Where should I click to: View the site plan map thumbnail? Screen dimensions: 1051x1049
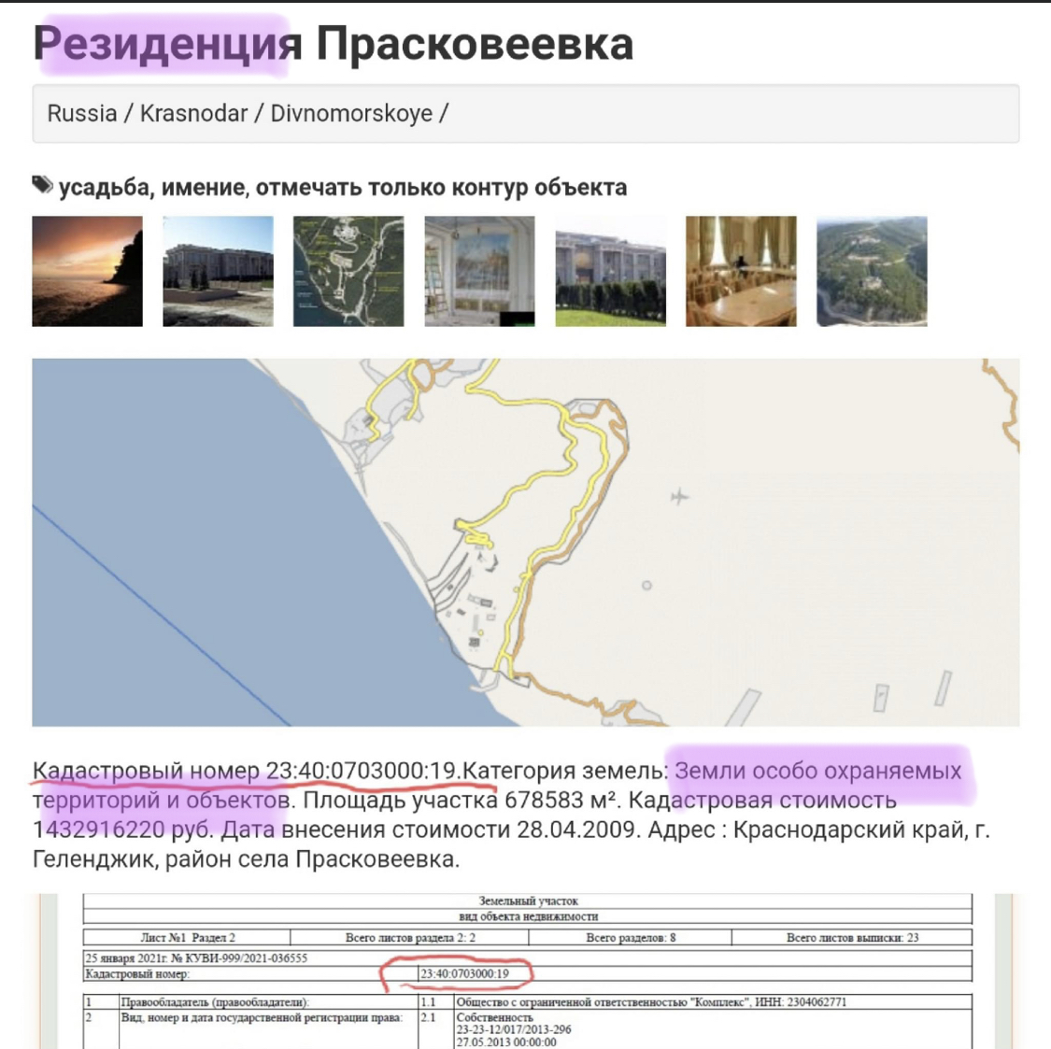[348, 271]
